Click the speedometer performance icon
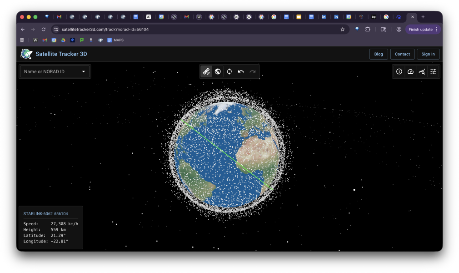 (410, 71)
